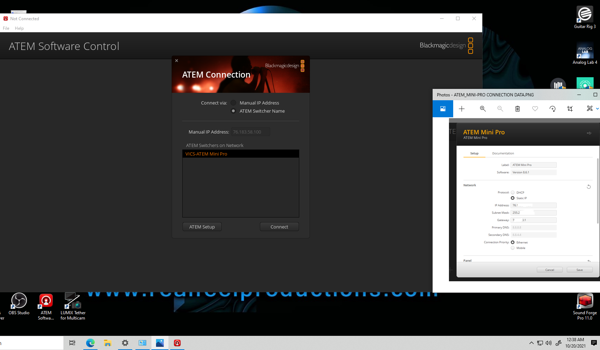Switch to ATEM Software Control taskbar icon
The height and width of the screenshot is (350, 600).
[x=177, y=343]
